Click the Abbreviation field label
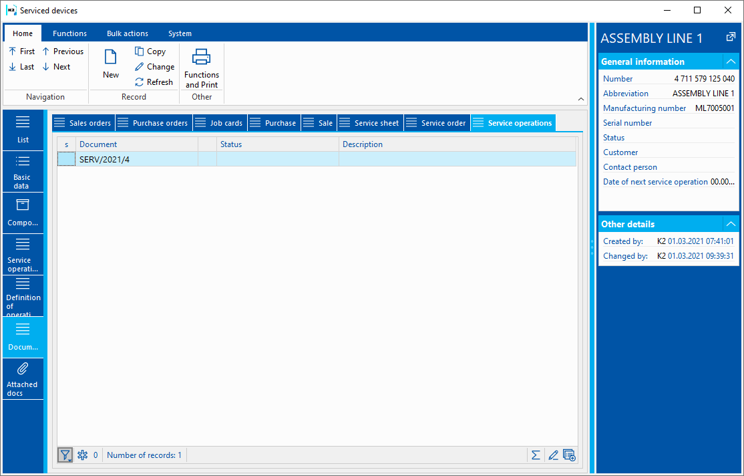744x476 pixels. (x=626, y=94)
